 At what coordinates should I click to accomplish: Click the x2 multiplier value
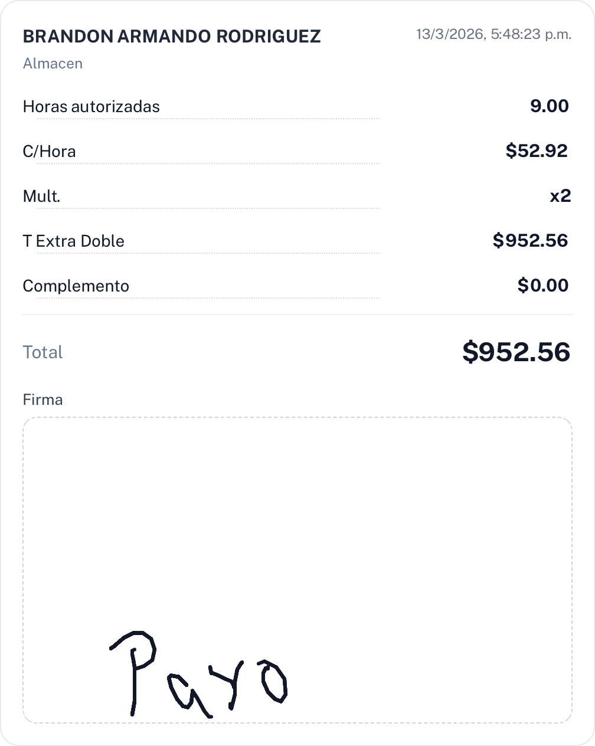coord(560,196)
